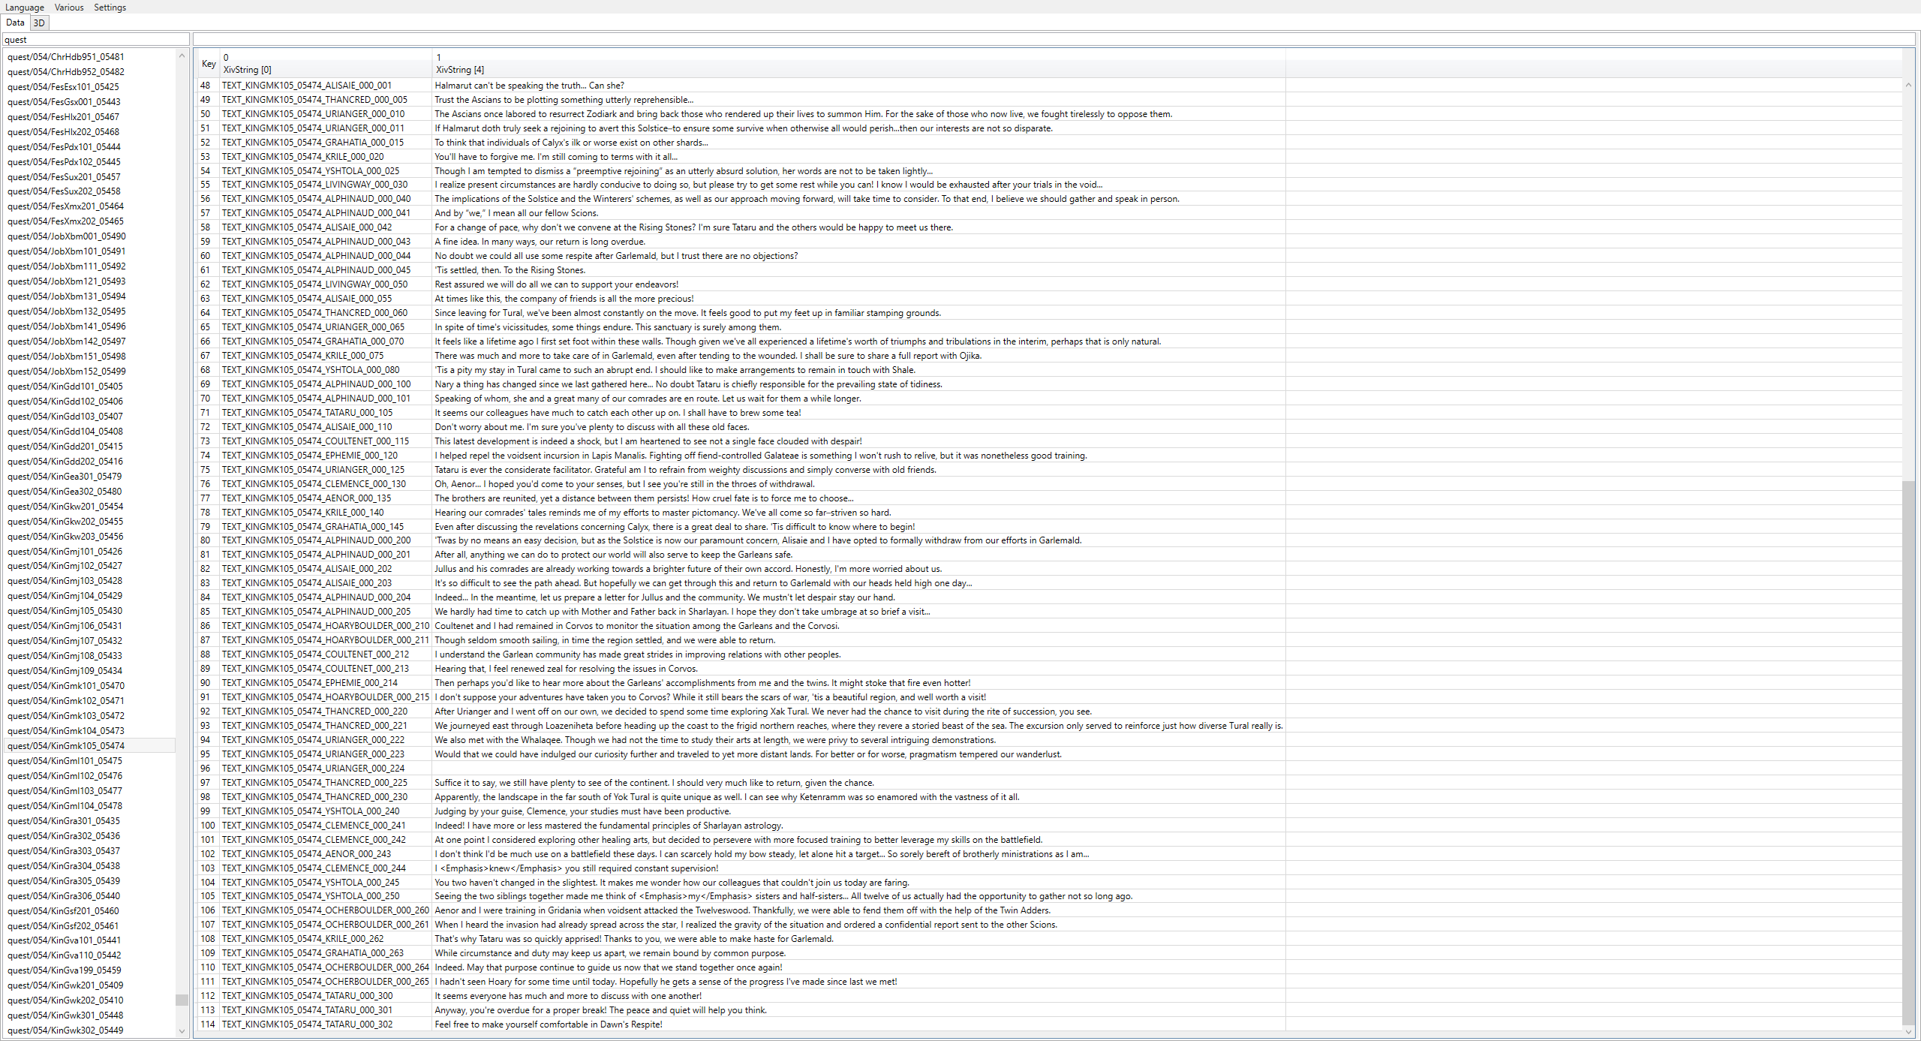This screenshot has width=1921, height=1041.
Task: Click the TEXT_KINGMK105_05474_TATARU_000_302 cell
Action: tap(308, 1024)
